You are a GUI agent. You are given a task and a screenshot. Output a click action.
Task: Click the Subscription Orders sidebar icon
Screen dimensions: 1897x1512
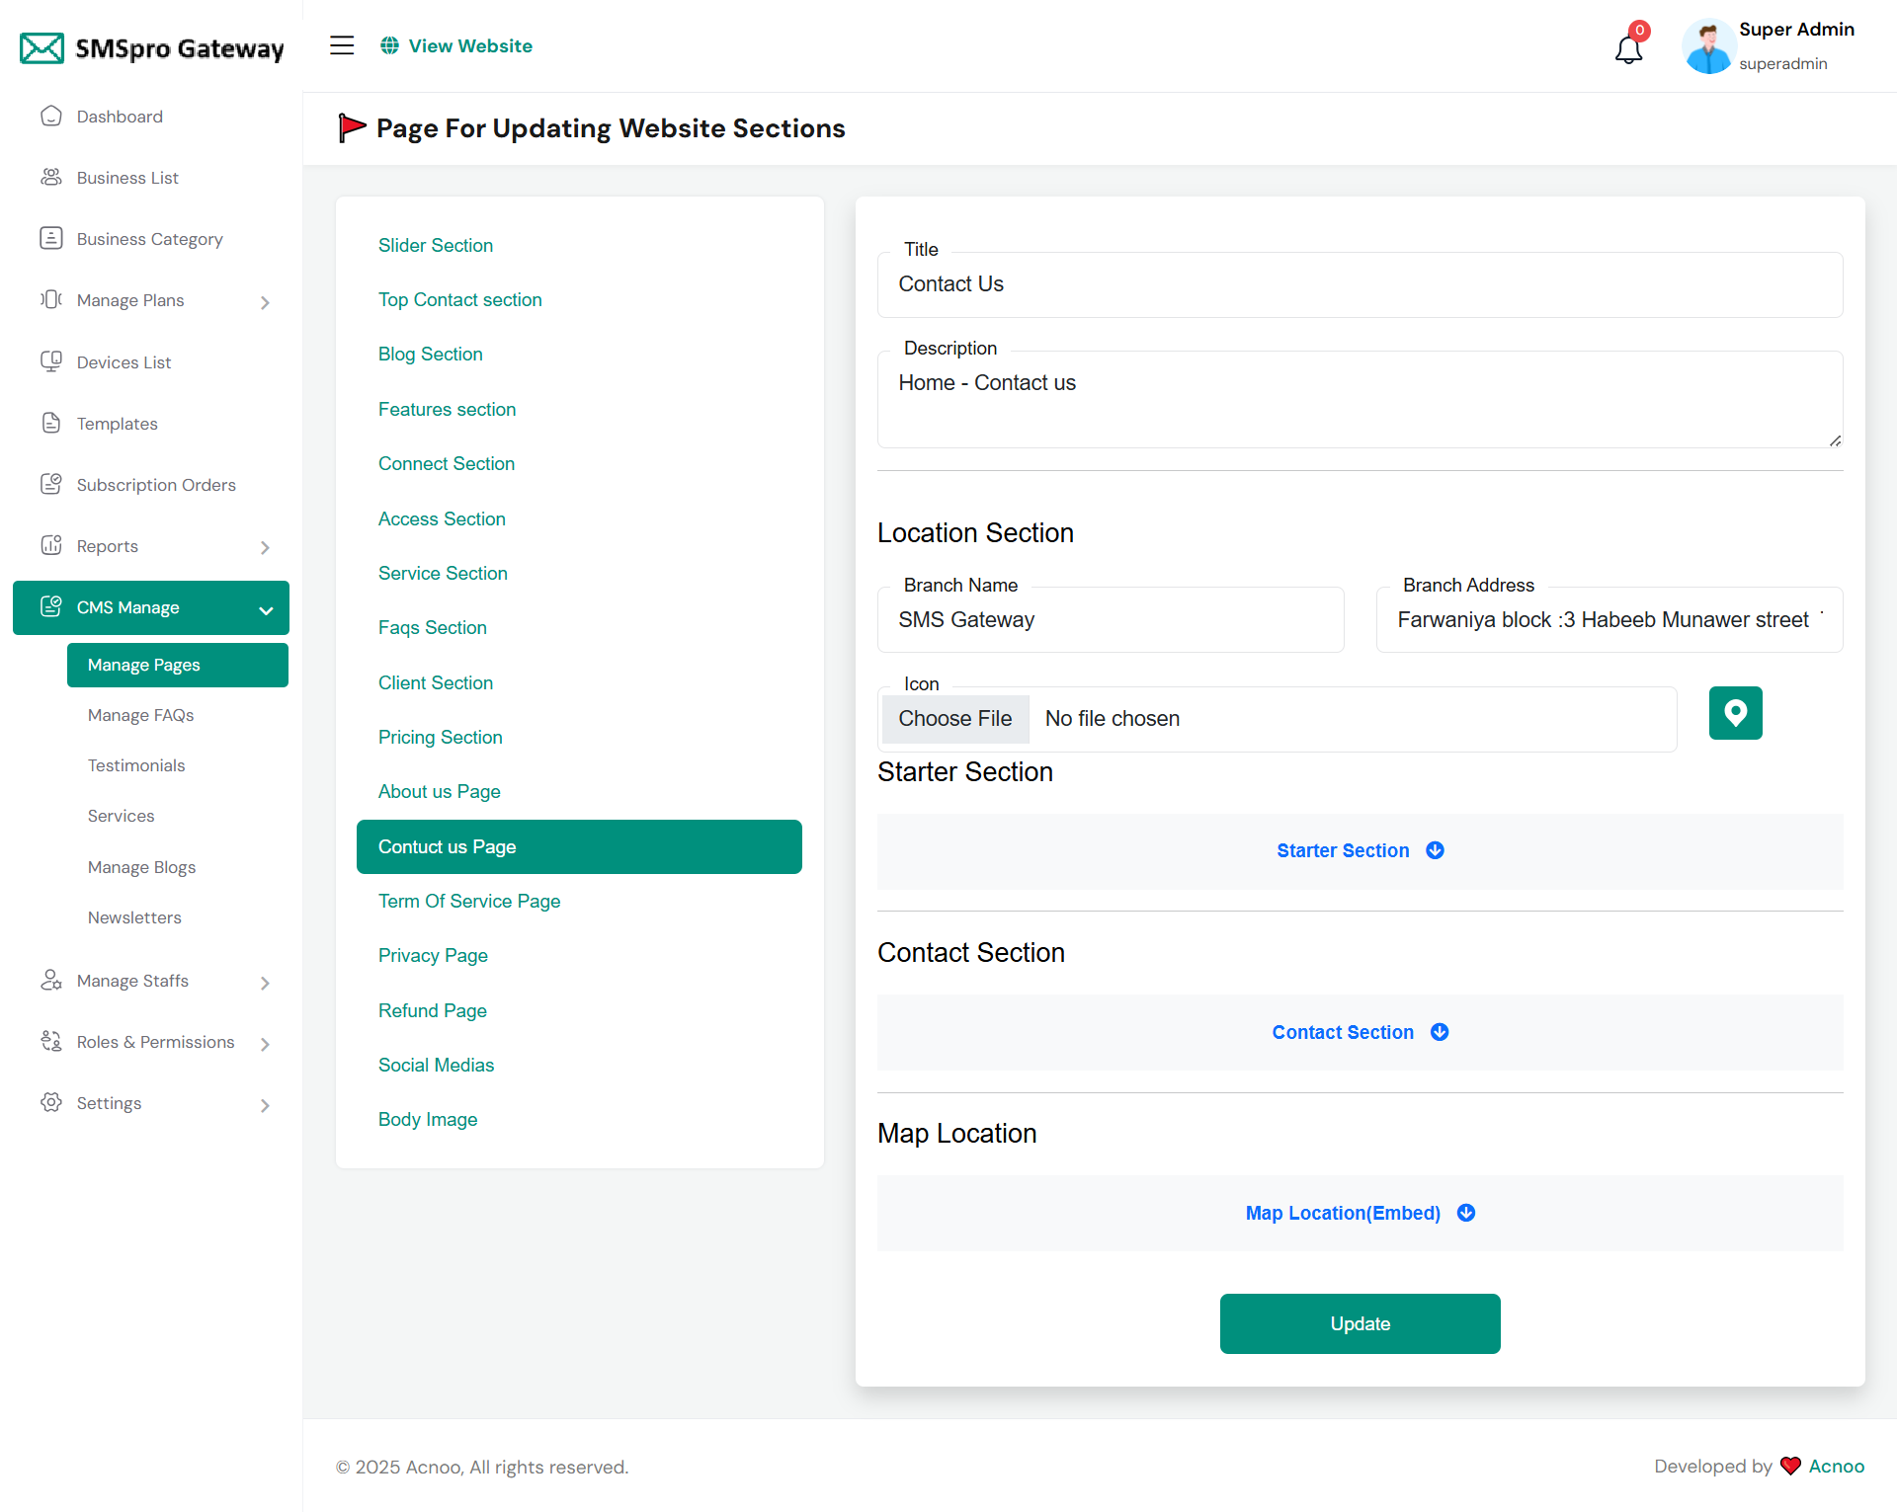click(51, 484)
